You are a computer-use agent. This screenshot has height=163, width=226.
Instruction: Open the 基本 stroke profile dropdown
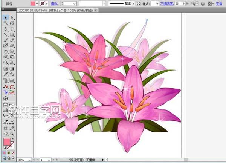coord(133,4)
